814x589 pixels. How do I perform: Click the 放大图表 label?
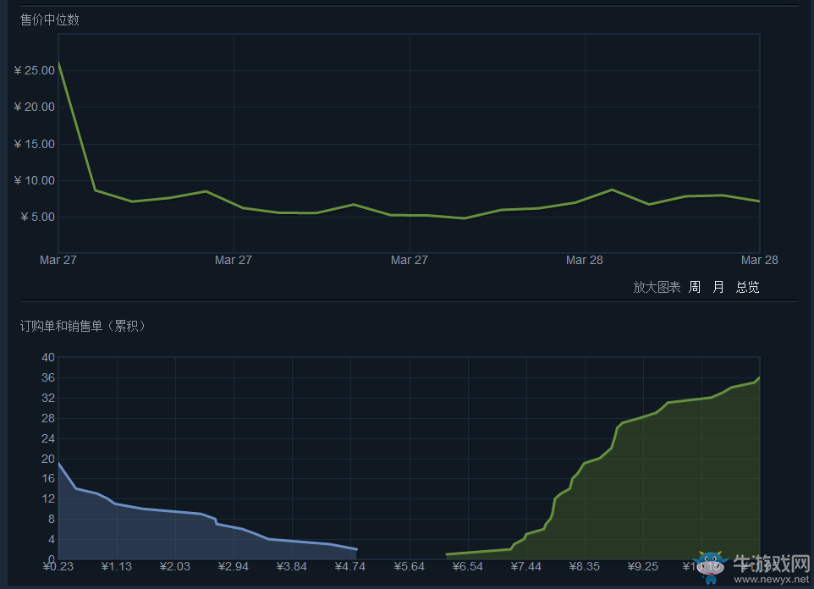click(657, 287)
